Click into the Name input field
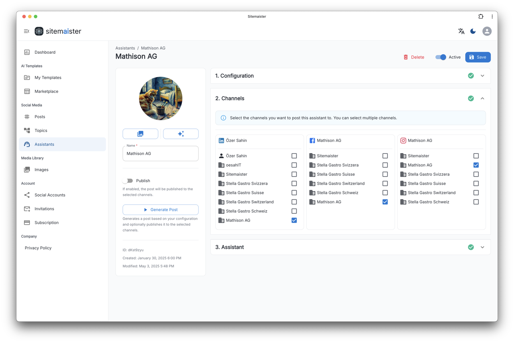The width and height of the screenshot is (514, 343). point(160,153)
